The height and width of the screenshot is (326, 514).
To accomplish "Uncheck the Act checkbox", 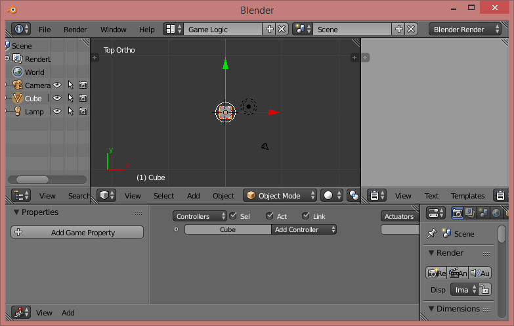I will (269, 216).
